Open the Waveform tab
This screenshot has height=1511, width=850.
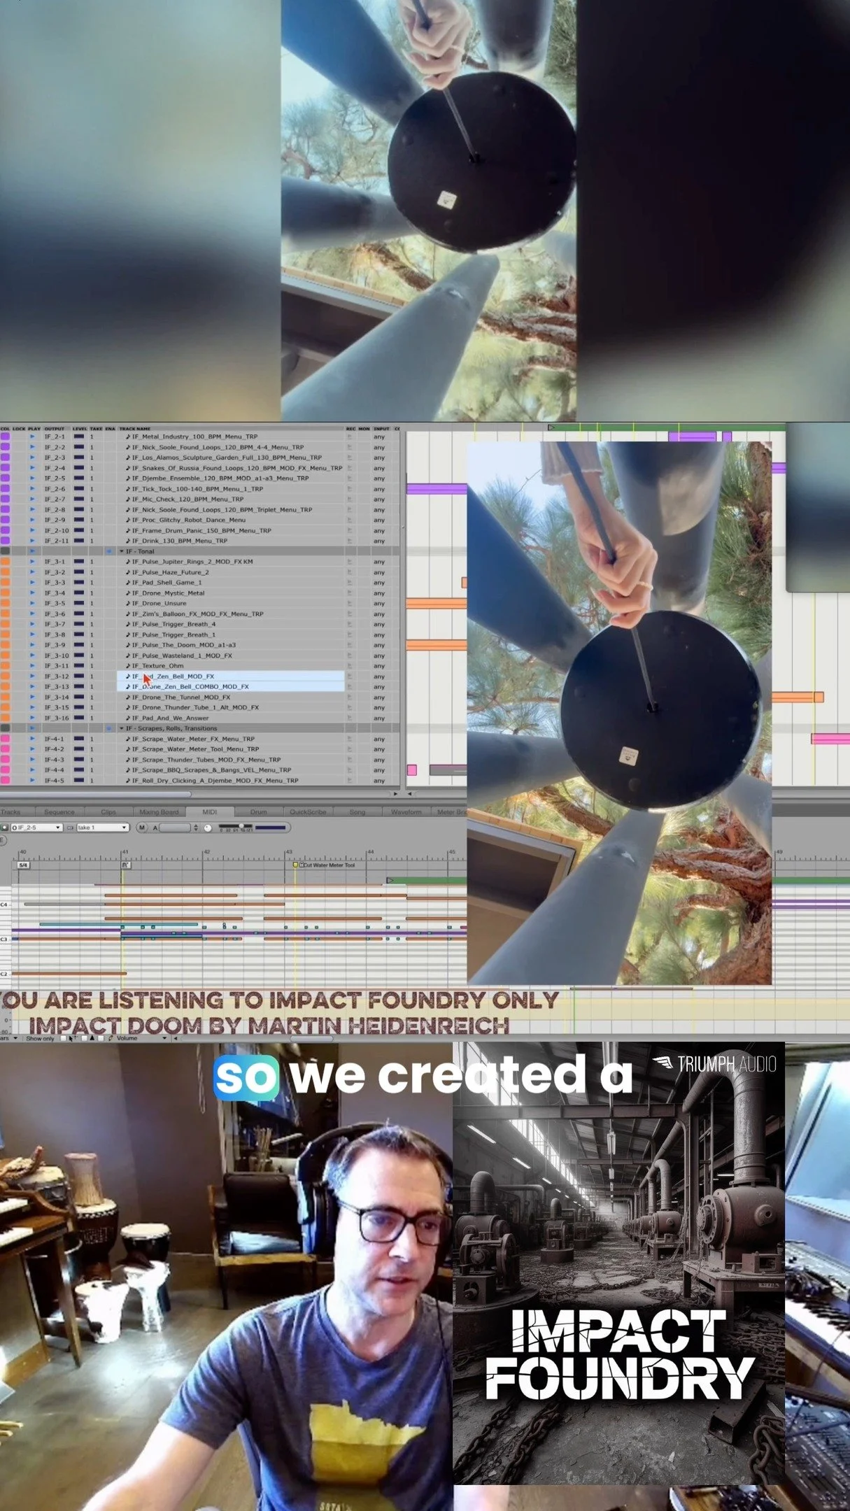tap(406, 812)
